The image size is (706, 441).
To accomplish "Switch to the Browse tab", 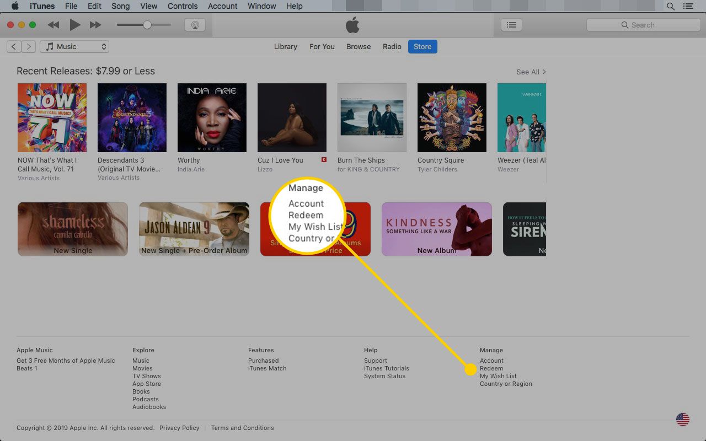I will pyautogui.click(x=359, y=47).
